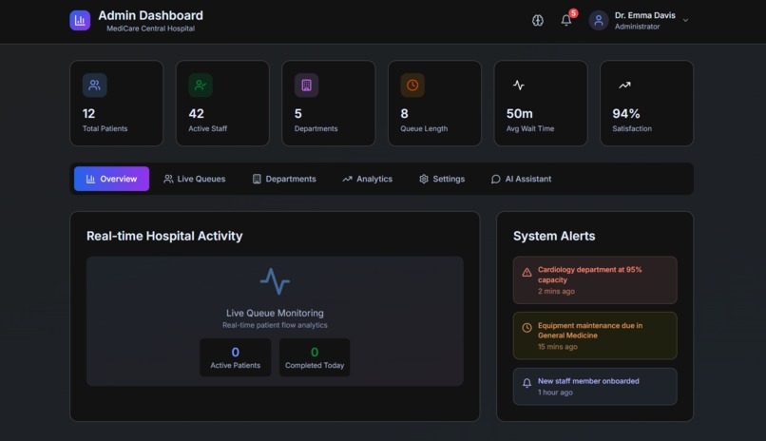Open the Cardiology 95% capacity alert
Viewport: 766px width, 441px height.
pyautogui.click(x=595, y=279)
